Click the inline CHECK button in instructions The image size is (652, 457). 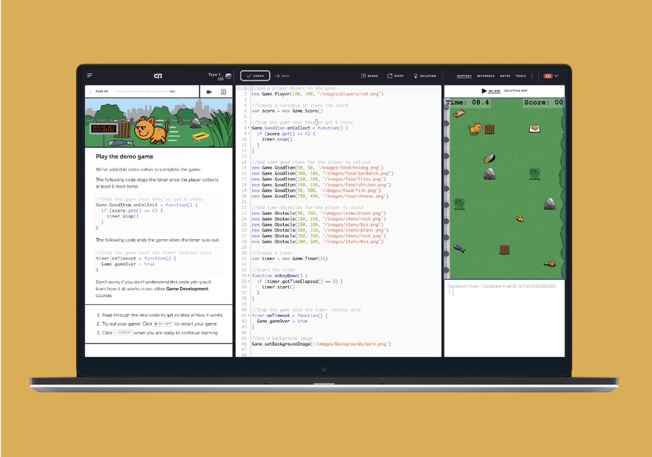coord(123,333)
